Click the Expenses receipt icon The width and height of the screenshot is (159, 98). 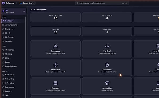[x=55, y=83]
